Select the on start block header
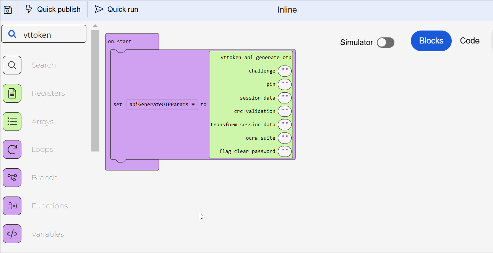493x253 pixels. [x=120, y=41]
